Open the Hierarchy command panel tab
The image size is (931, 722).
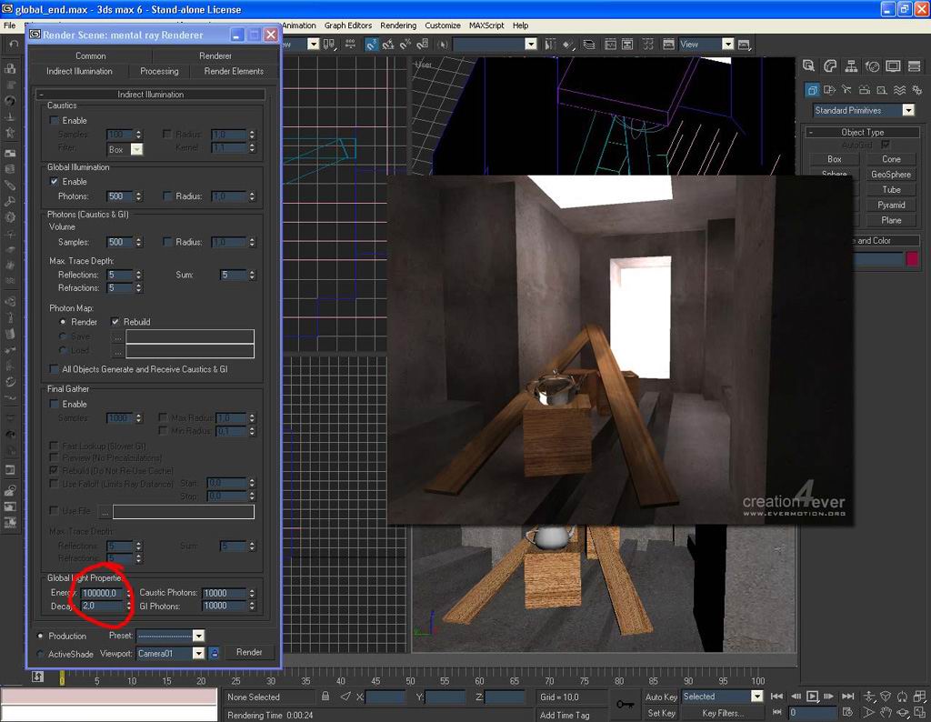click(852, 66)
